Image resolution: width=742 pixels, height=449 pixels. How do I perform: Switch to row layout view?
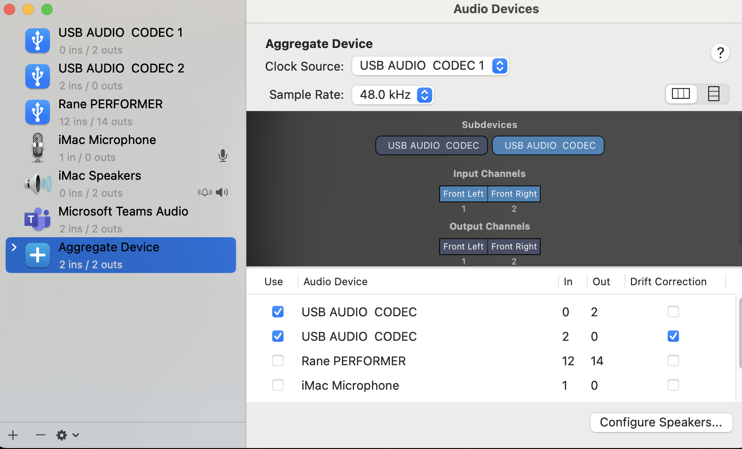coord(713,94)
